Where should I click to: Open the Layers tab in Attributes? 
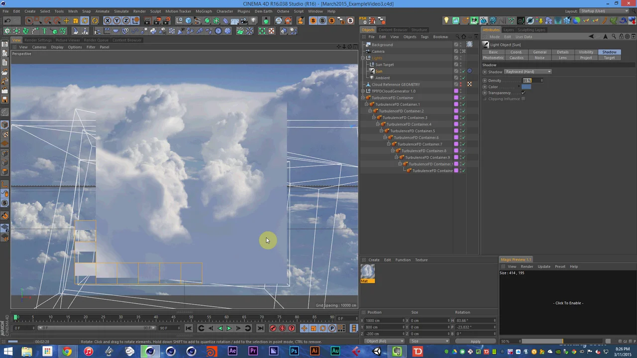tap(509, 30)
